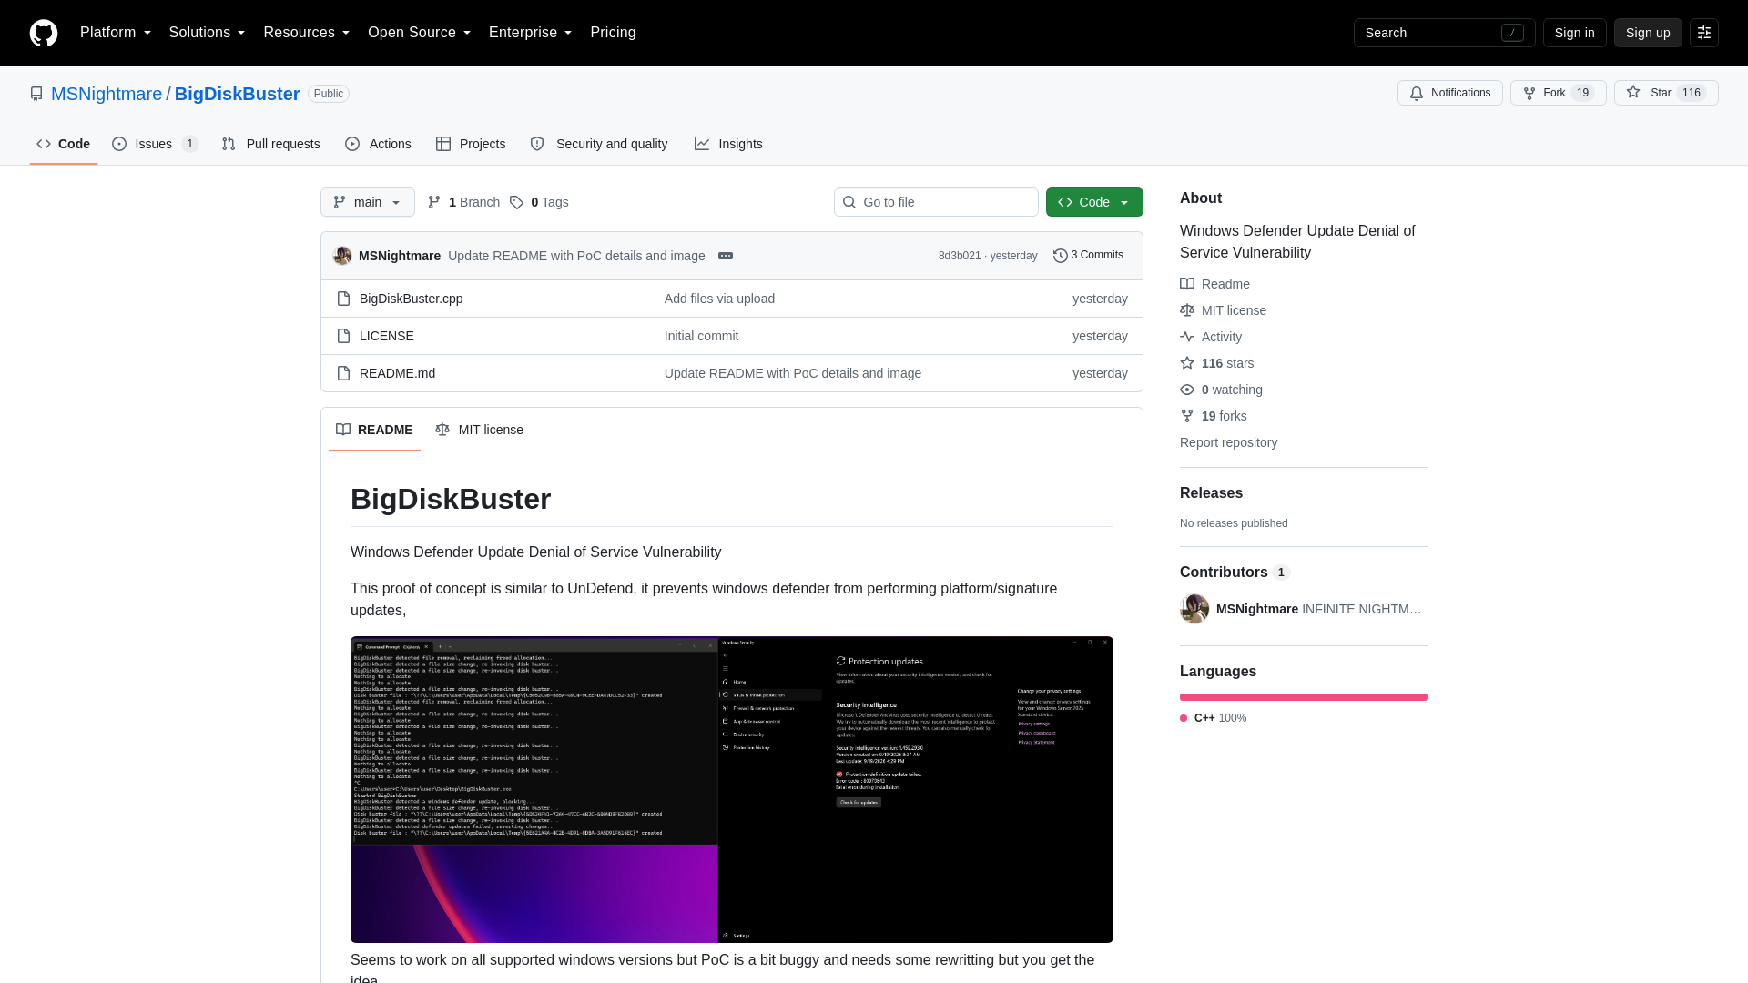
Task: Click Report repository link
Action: (1228, 442)
